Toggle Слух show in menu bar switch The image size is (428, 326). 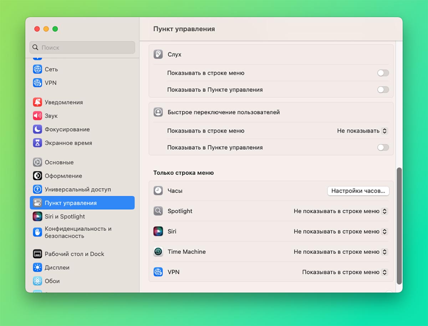pos(383,73)
